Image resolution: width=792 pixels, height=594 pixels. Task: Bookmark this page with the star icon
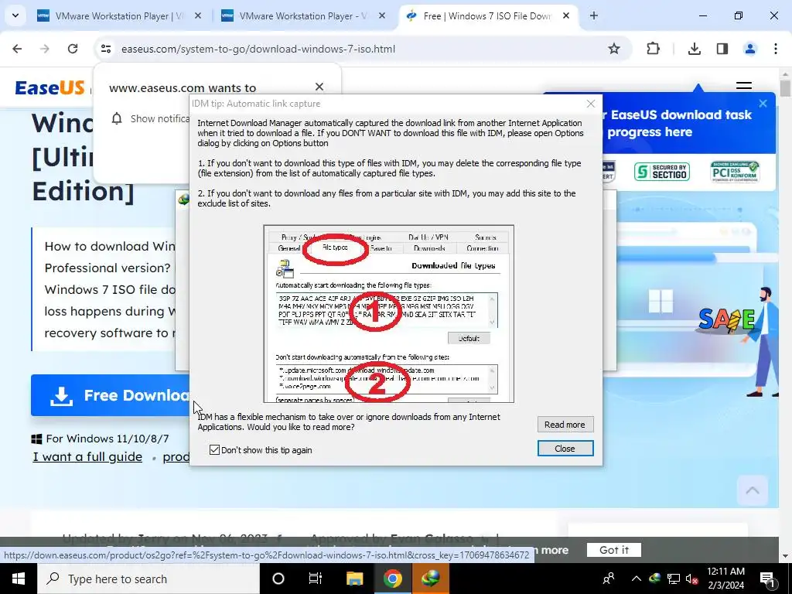tap(613, 49)
